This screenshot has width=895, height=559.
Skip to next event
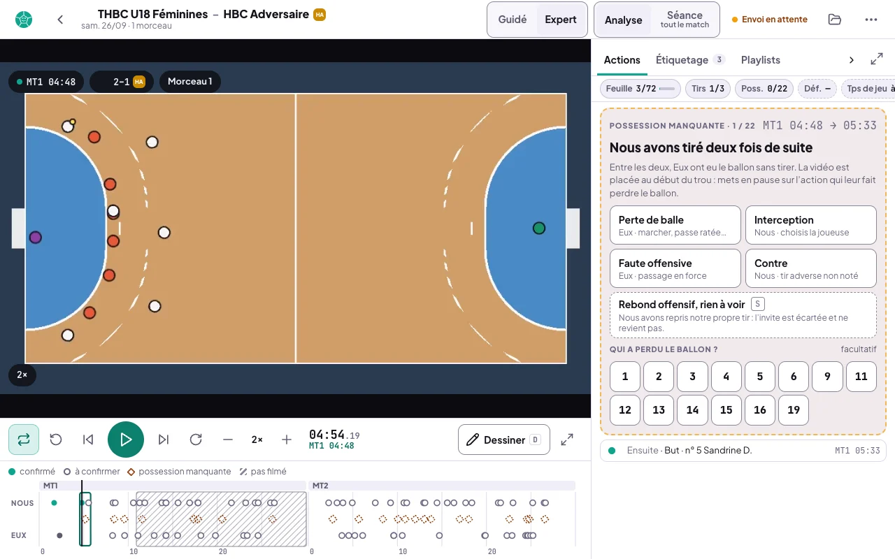point(164,440)
